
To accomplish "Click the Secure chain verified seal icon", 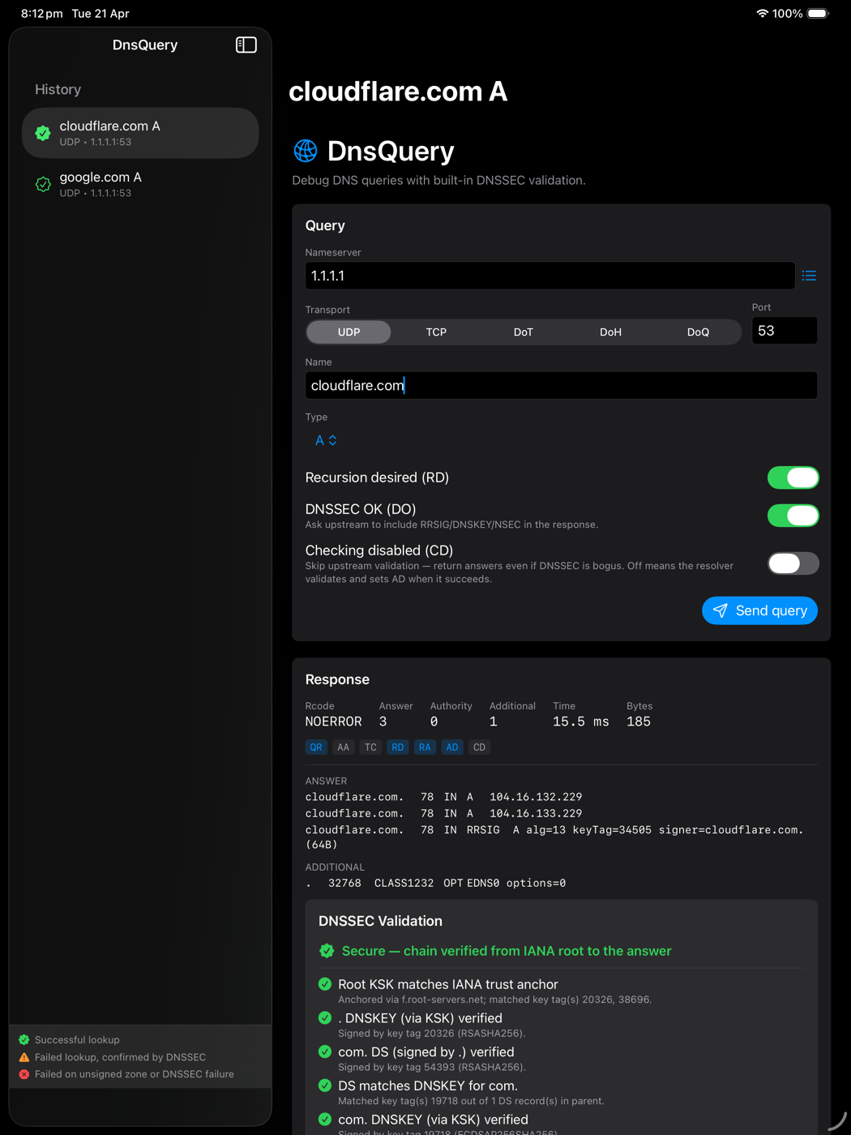I will pos(327,951).
